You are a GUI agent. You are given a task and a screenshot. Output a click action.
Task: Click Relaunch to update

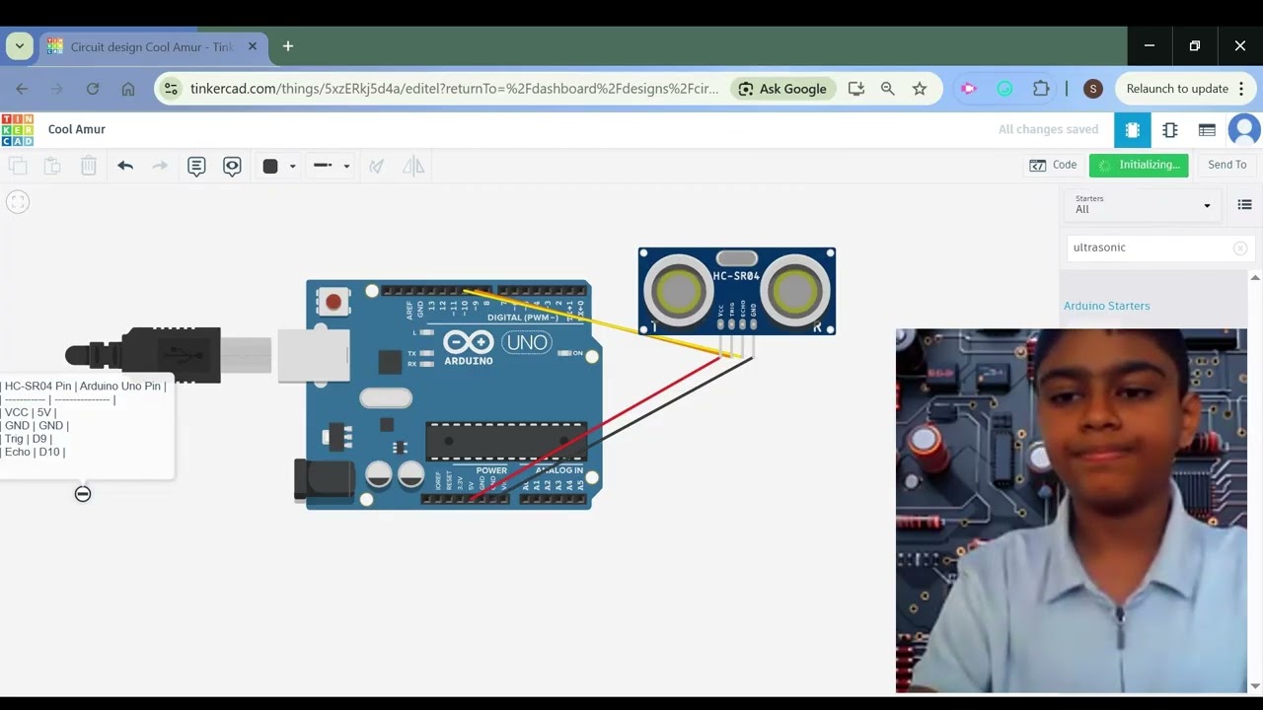(1177, 89)
